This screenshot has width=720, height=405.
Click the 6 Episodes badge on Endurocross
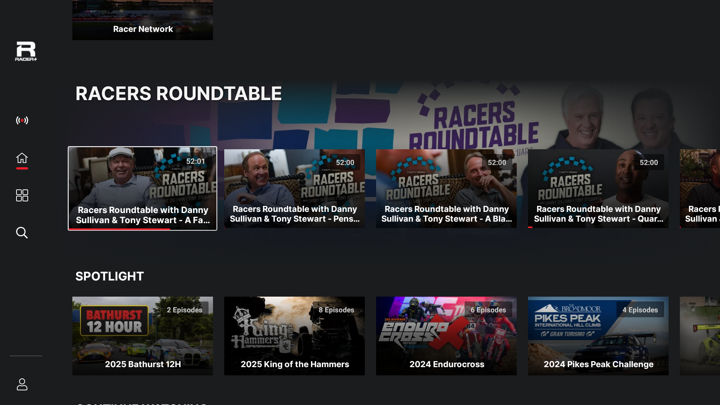[488, 310]
